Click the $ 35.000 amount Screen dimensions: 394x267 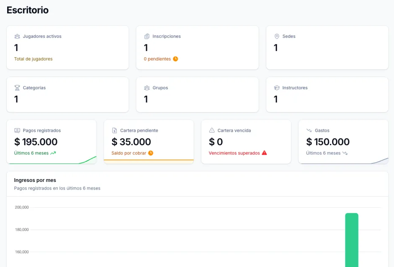[131, 142]
